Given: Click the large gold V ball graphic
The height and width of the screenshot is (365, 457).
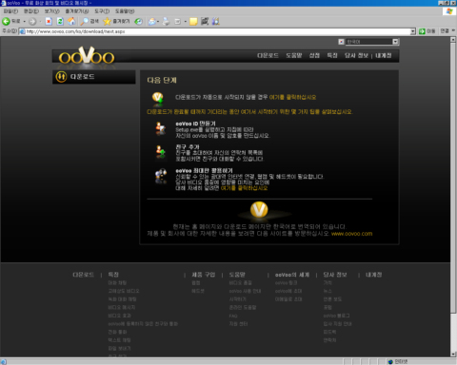Looking at the screenshot, I should coord(259,210).
